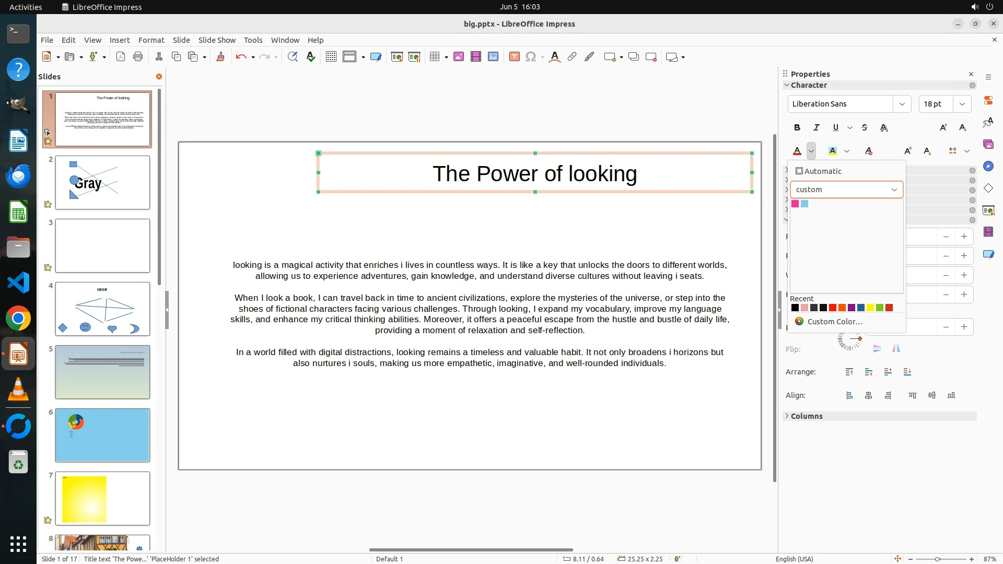Toggle Bold in Character panel
This screenshot has height=564, width=1003.
point(797,127)
